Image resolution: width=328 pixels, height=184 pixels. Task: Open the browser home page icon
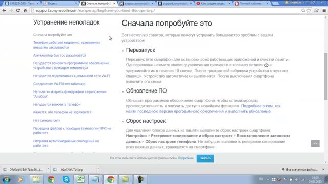[25, 10]
